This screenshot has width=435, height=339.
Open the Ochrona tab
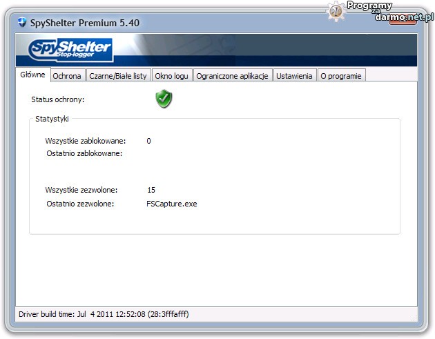67,76
